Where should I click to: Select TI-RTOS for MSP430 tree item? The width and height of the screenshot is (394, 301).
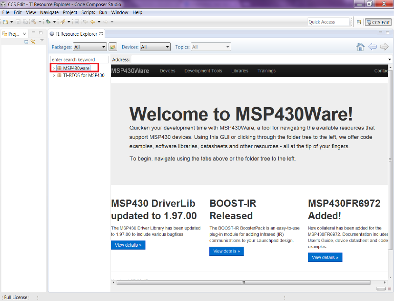pyautogui.click(x=84, y=75)
